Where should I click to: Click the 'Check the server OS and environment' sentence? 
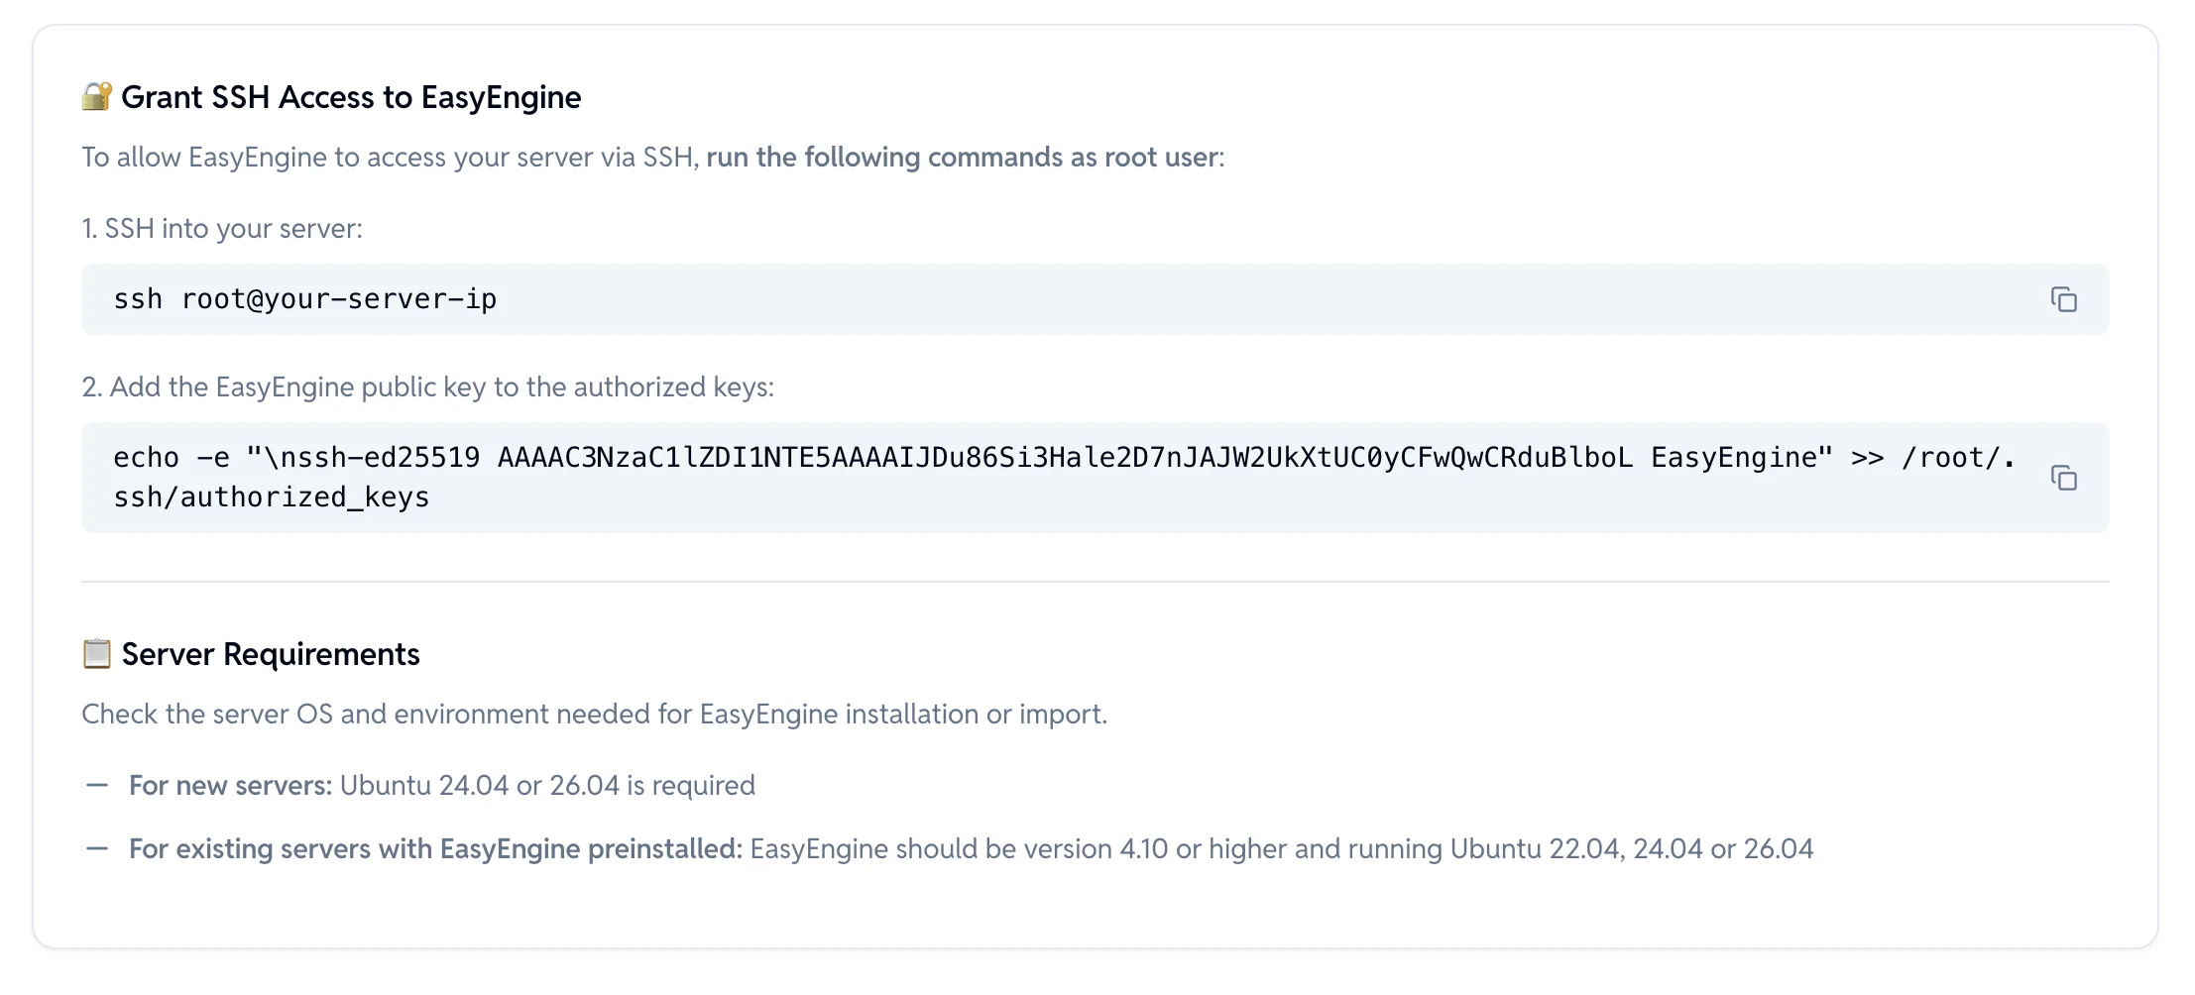click(594, 715)
